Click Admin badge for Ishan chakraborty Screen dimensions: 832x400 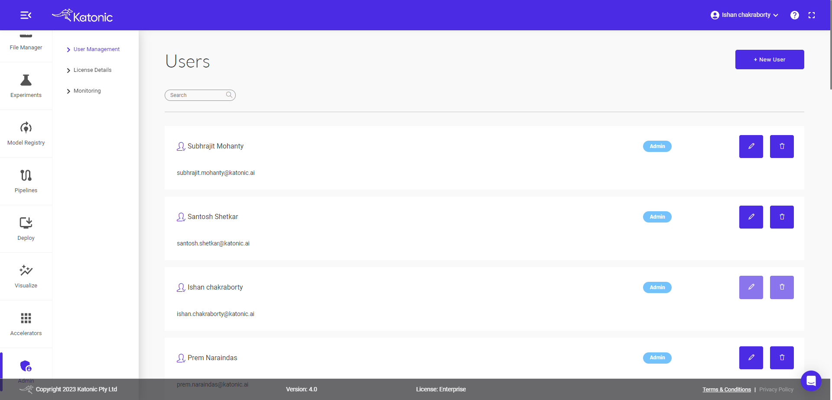tap(657, 287)
